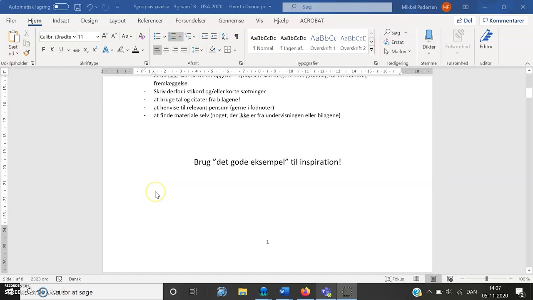Adjust the zoom slider handle
533x300 pixels.
pos(486,279)
